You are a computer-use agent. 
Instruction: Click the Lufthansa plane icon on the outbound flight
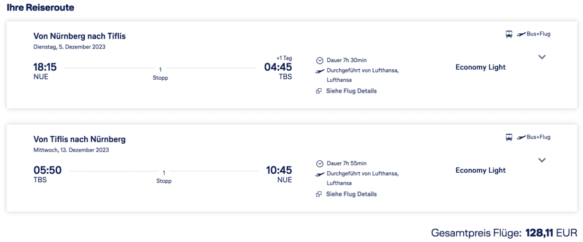(320, 71)
